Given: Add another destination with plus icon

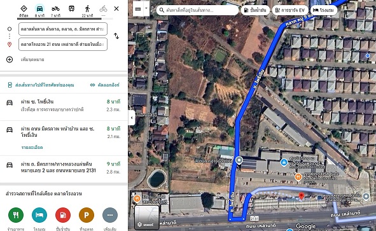Looking at the screenshot, I should 10,59.
